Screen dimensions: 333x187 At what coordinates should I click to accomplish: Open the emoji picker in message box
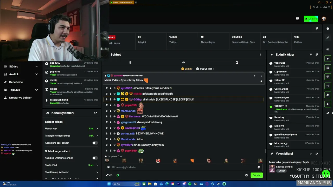click(x=259, y=167)
